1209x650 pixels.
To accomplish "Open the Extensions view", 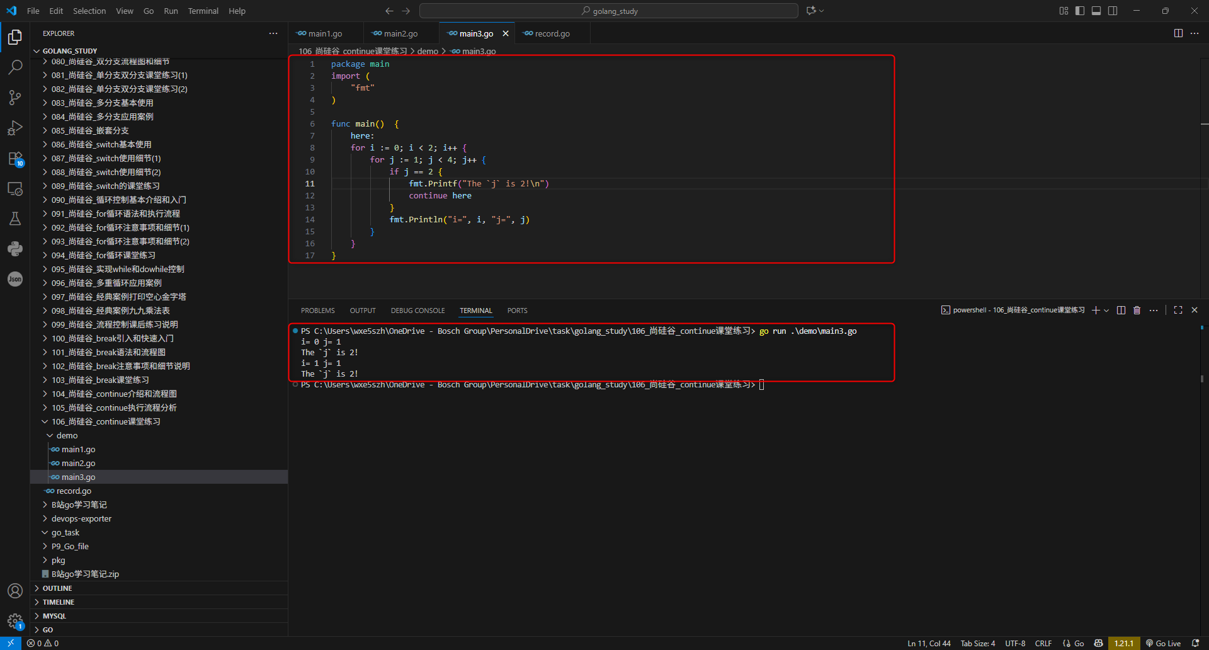I will 15,159.
